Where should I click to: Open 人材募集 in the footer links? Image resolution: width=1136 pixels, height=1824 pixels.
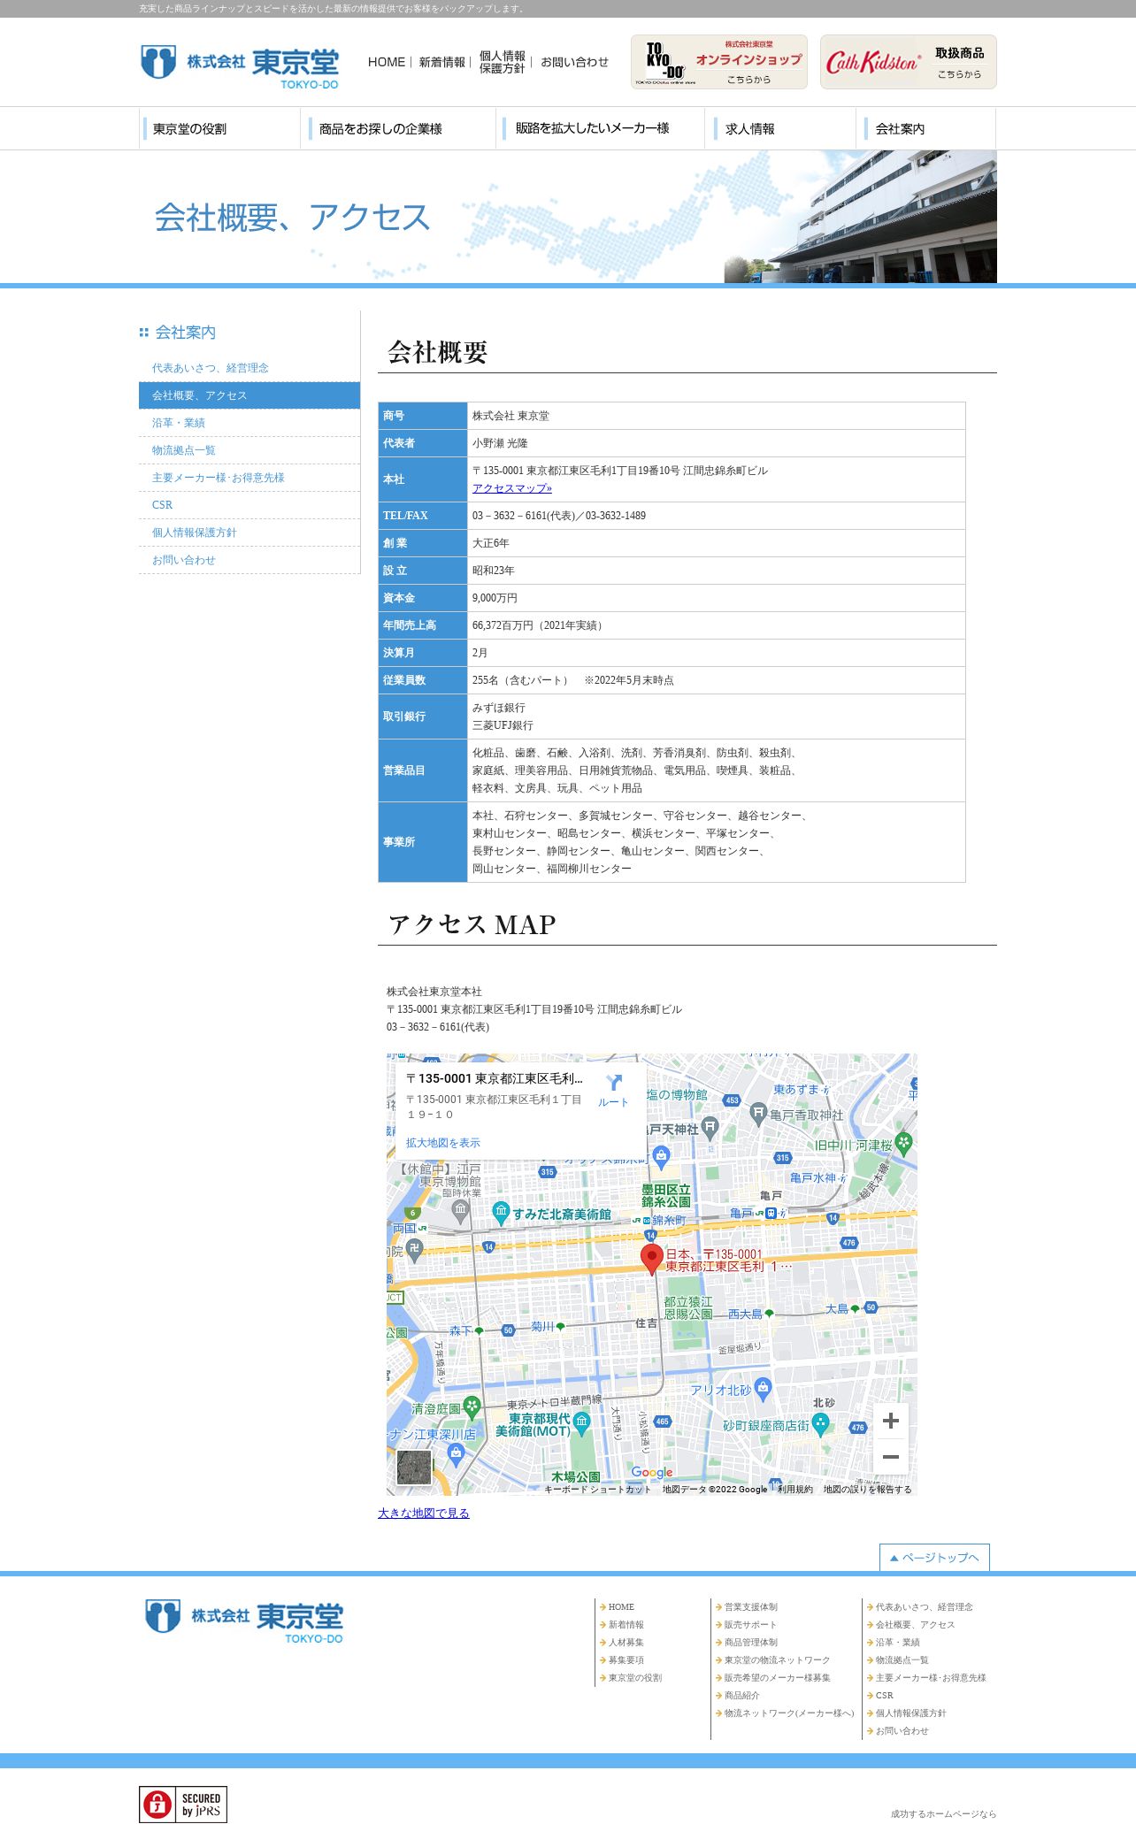626,1643
